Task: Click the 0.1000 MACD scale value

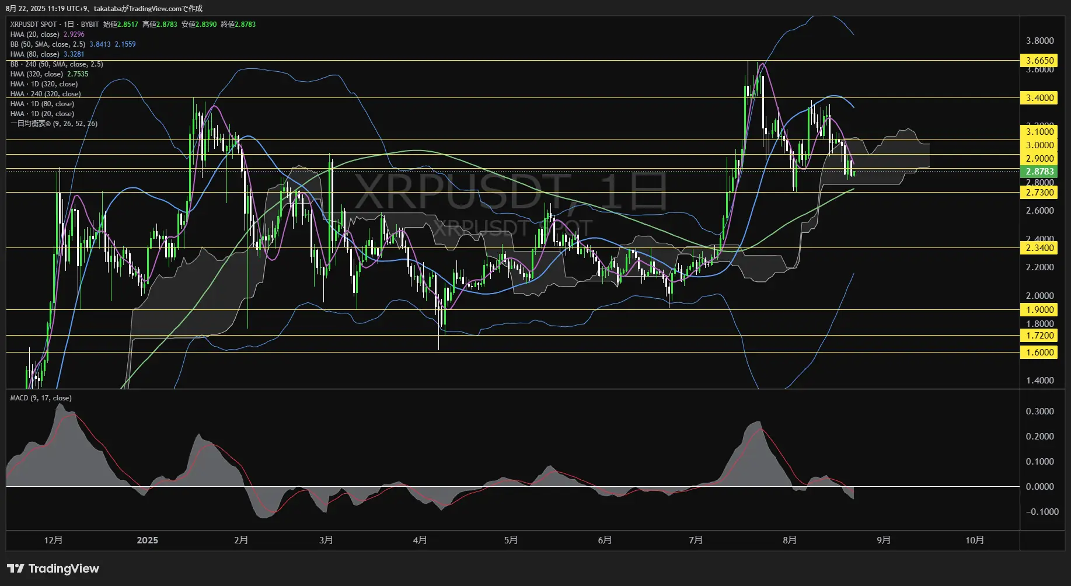Action: (x=1039, y=461)
